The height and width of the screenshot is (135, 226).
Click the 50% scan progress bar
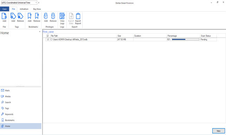[x=186, y=40]
